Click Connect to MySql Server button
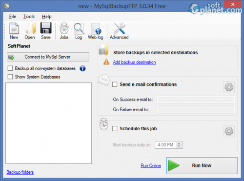The width and height of the screenshot is (244, 181). tap(48, 57)
